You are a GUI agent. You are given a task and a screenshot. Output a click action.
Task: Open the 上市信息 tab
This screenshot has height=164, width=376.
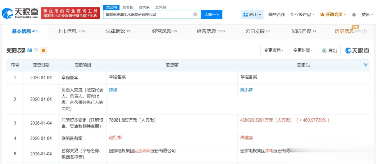71,31
